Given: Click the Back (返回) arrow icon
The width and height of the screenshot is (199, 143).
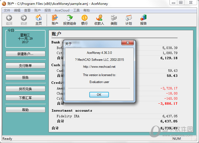Looking at the screenshot, I should click(9, 18).
